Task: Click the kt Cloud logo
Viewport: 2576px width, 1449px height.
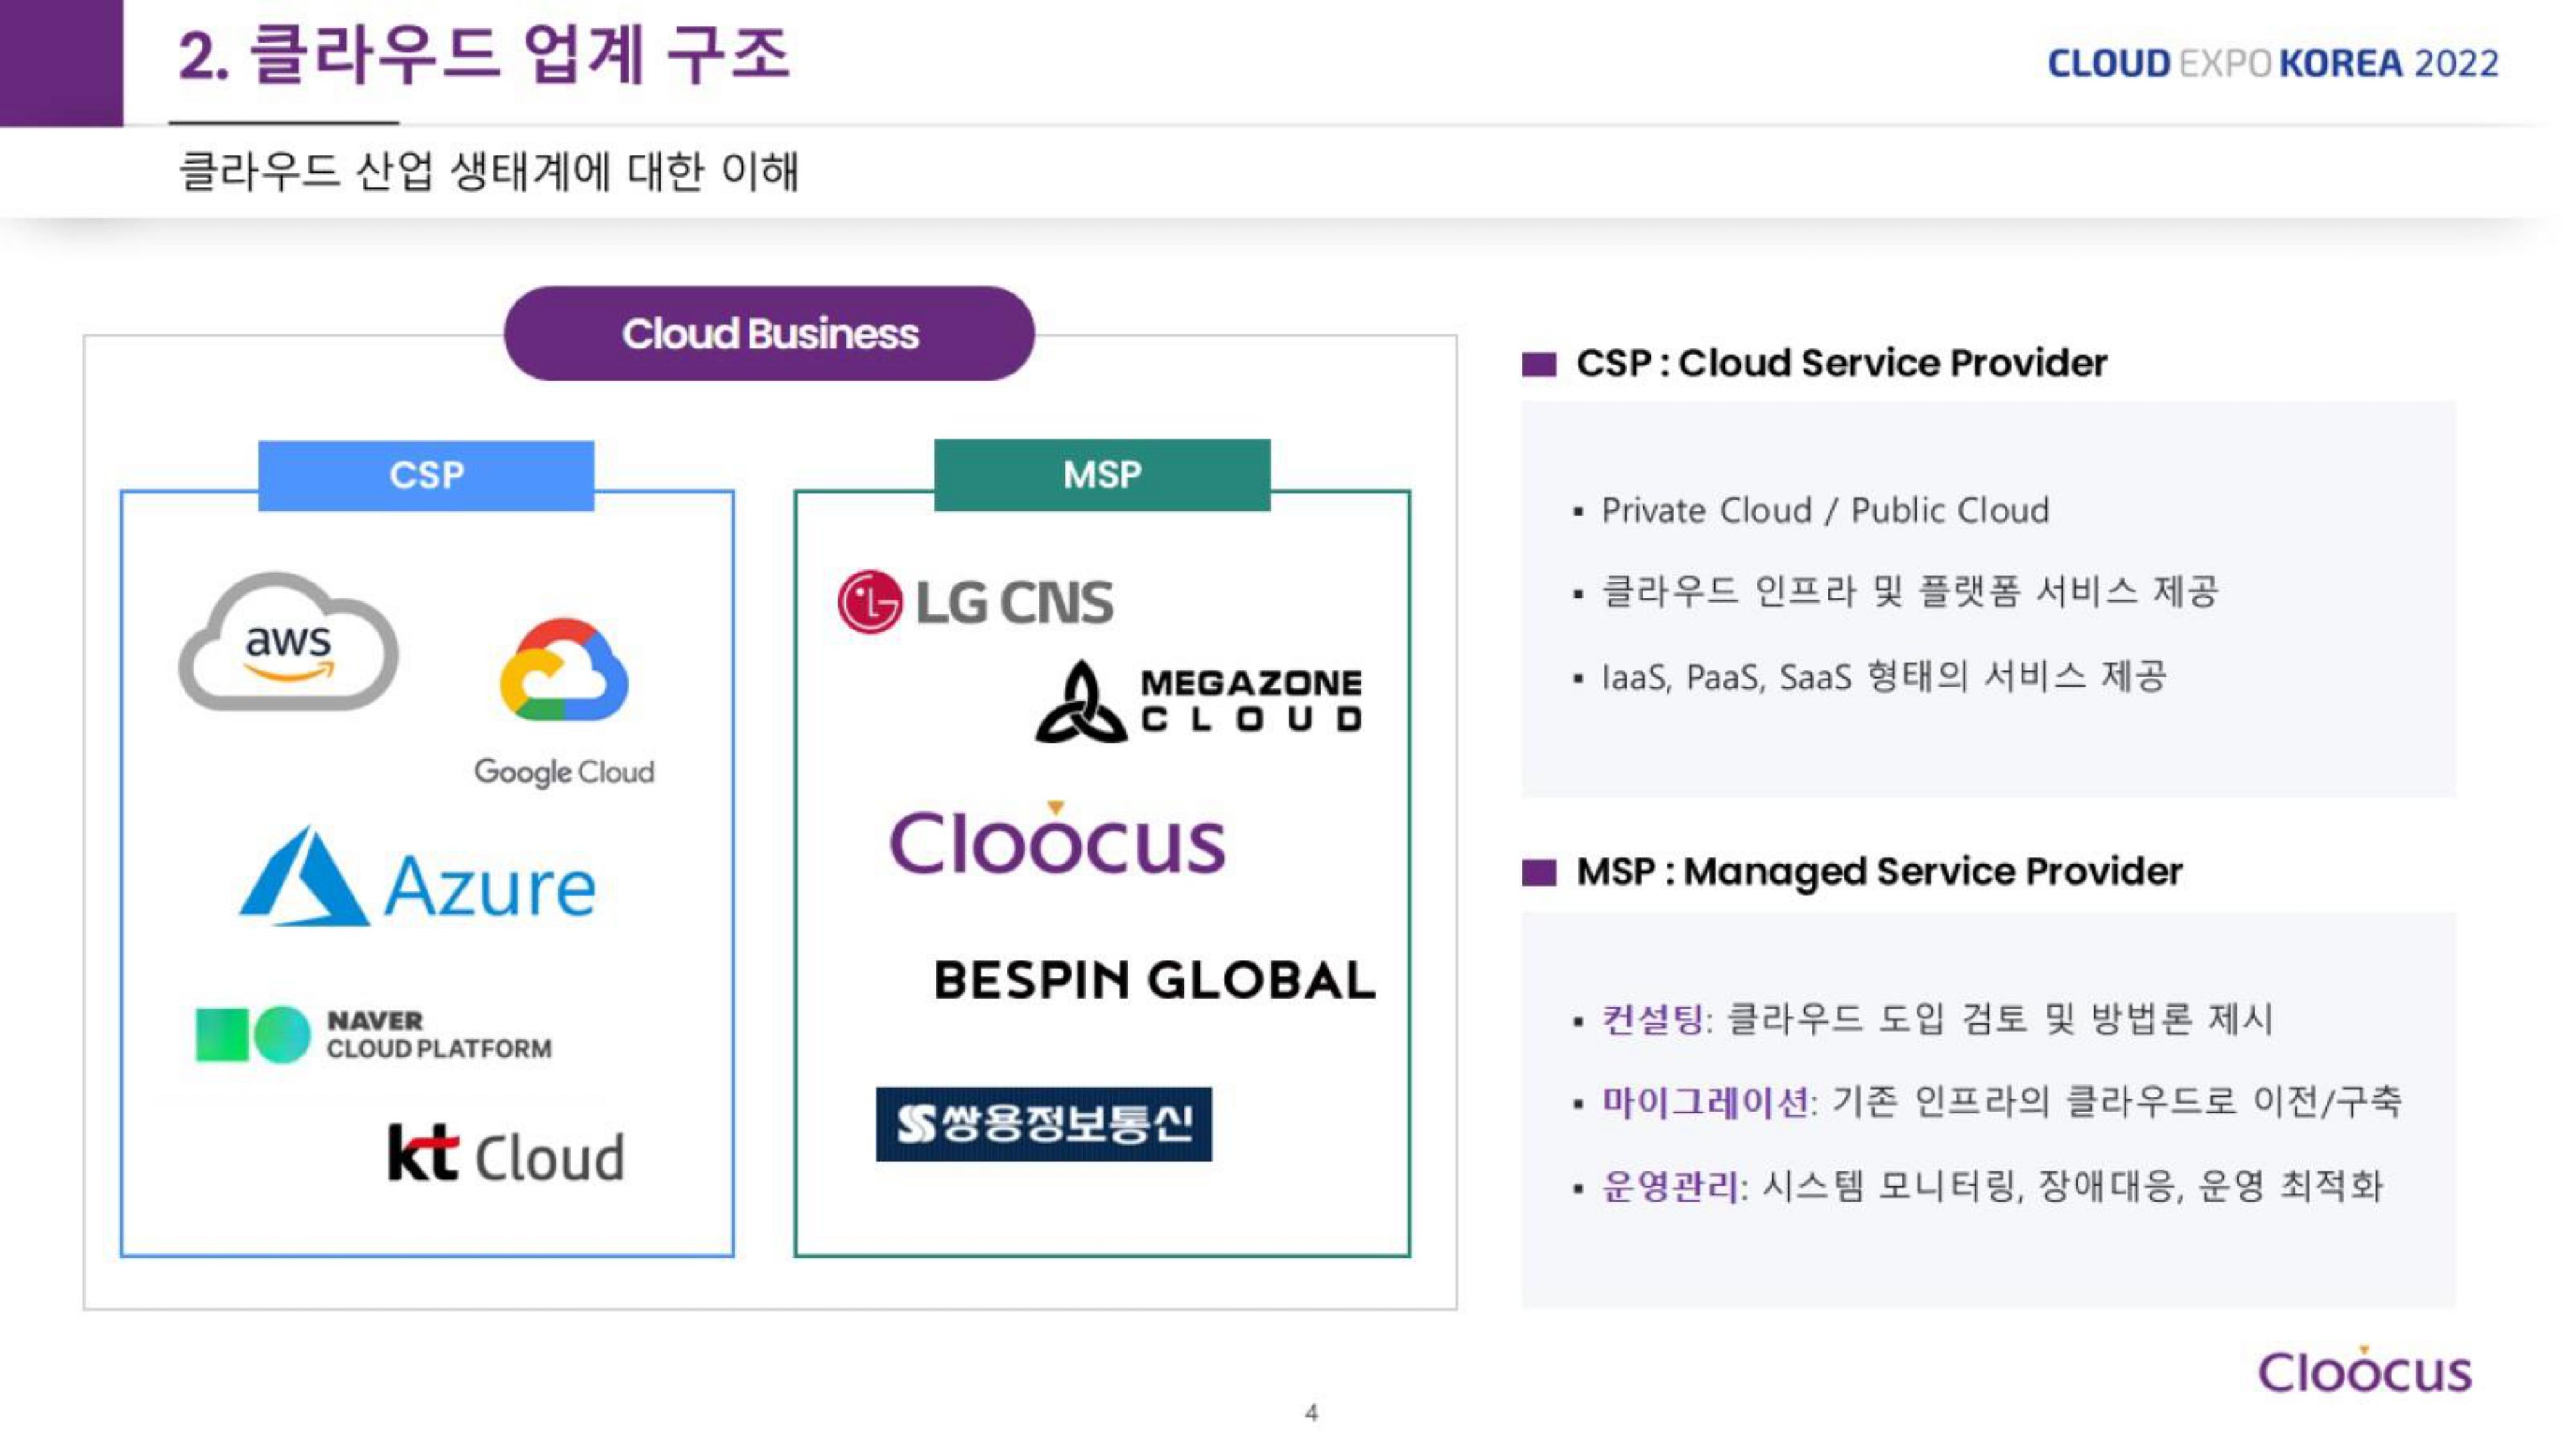Action: 506,1153
